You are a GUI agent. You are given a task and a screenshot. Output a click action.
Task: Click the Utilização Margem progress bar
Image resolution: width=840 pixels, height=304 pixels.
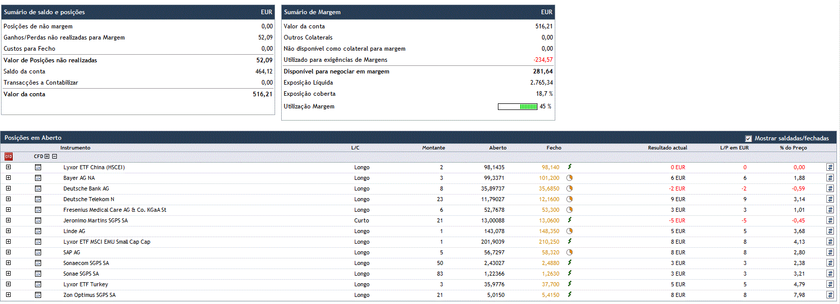pos(517,106)
